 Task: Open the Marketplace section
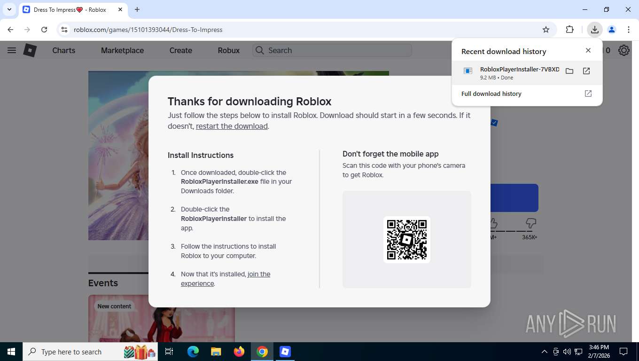pos(122,50)
